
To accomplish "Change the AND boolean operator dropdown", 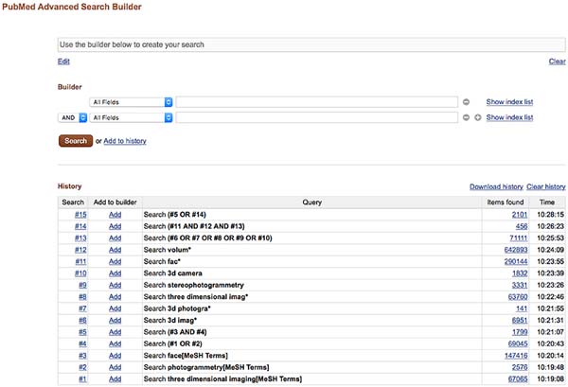I will click(73, 117).
